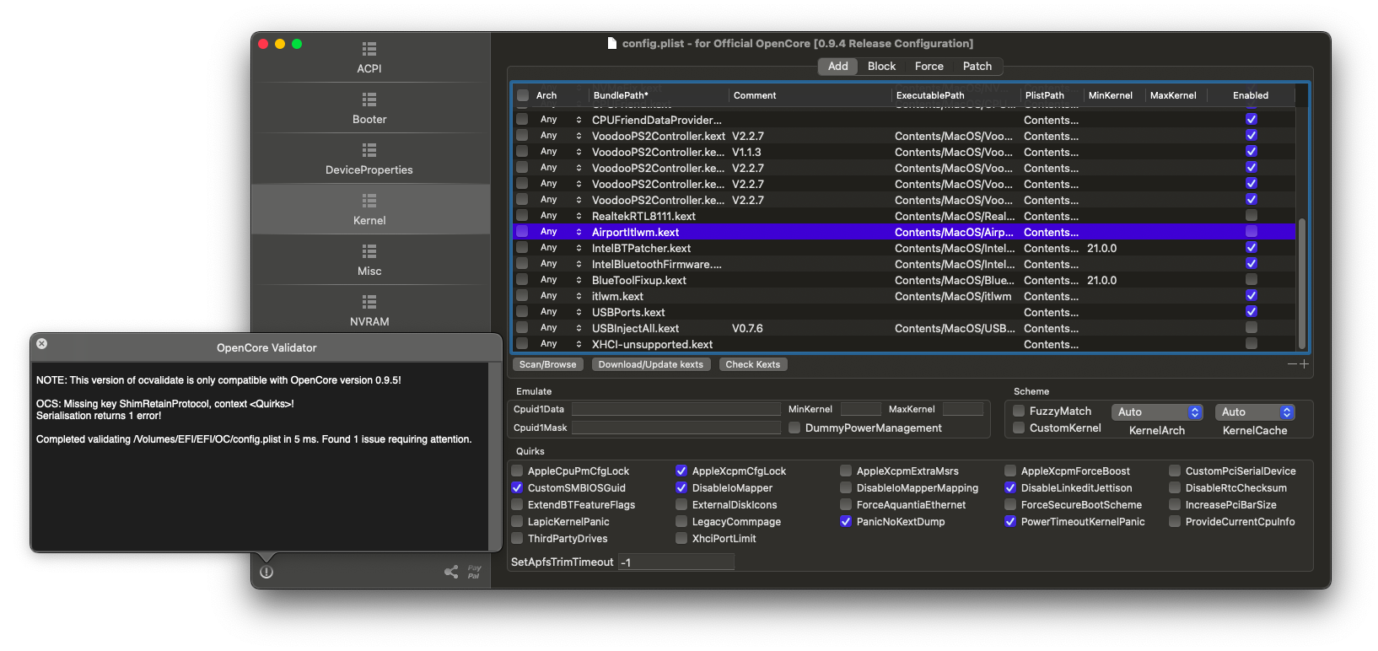Open the ACPI section icon
1378x651 pixels.
[x=369, y=50]
